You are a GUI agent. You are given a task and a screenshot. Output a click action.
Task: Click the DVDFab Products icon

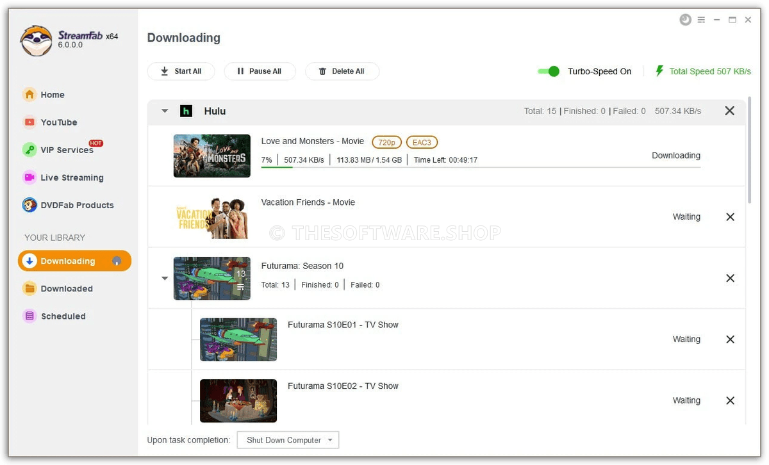pyautogui.click(x=29, y=205)
